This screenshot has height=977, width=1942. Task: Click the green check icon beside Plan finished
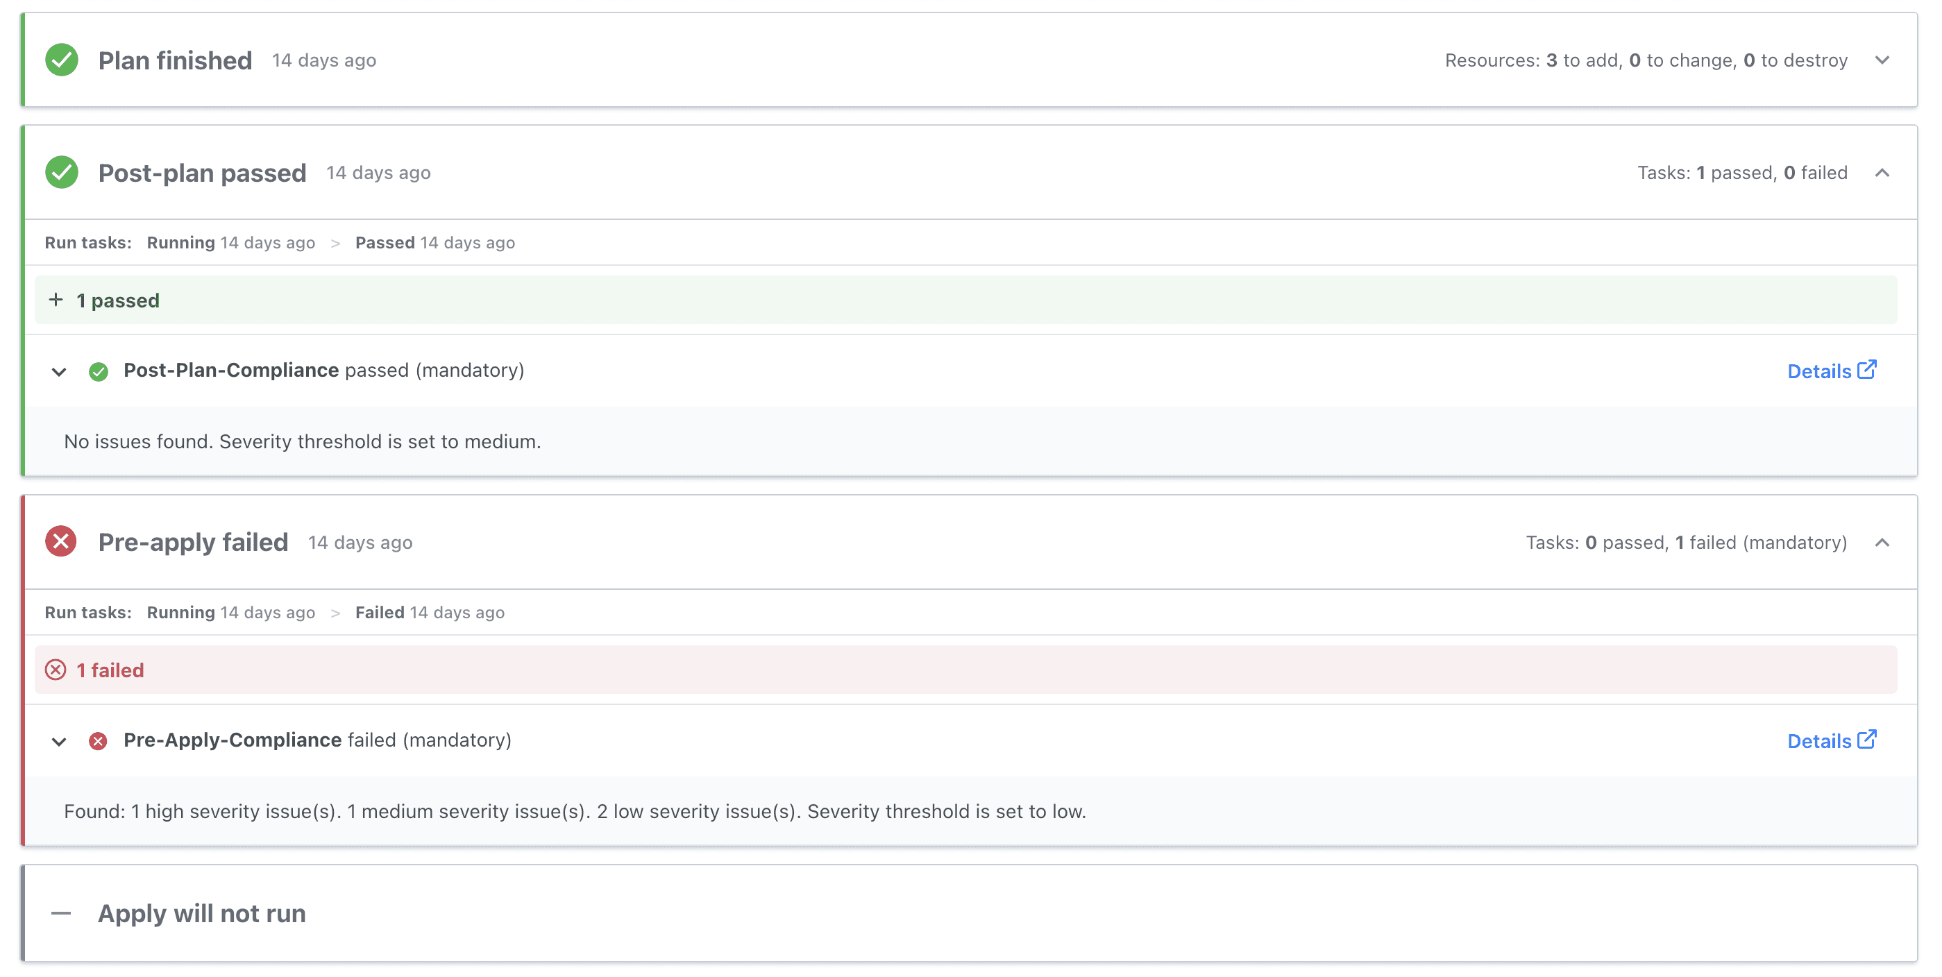coord(61,60)
